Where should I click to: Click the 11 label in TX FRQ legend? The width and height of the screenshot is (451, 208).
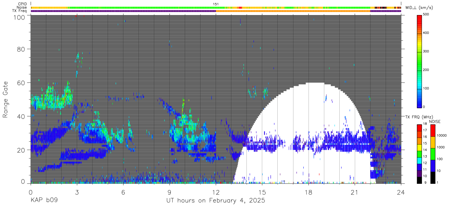425,169
